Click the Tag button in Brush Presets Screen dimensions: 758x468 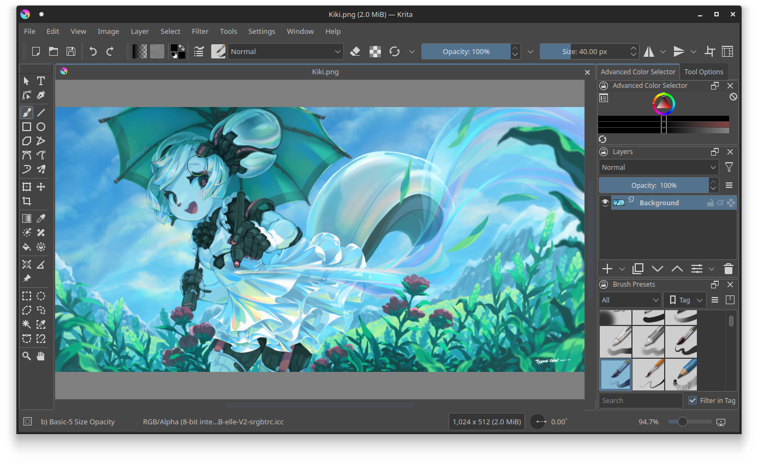[684, 300]
